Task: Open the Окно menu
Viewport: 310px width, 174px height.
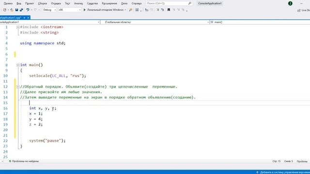Action: 124,3
